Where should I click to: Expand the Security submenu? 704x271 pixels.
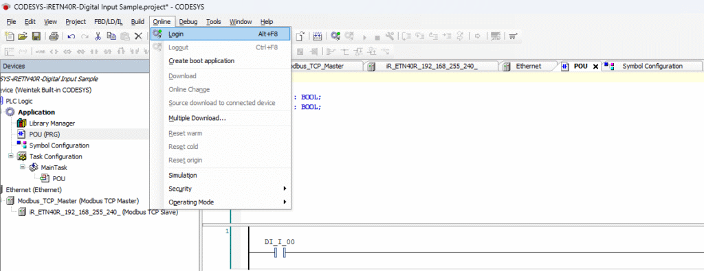coord(221,189)
